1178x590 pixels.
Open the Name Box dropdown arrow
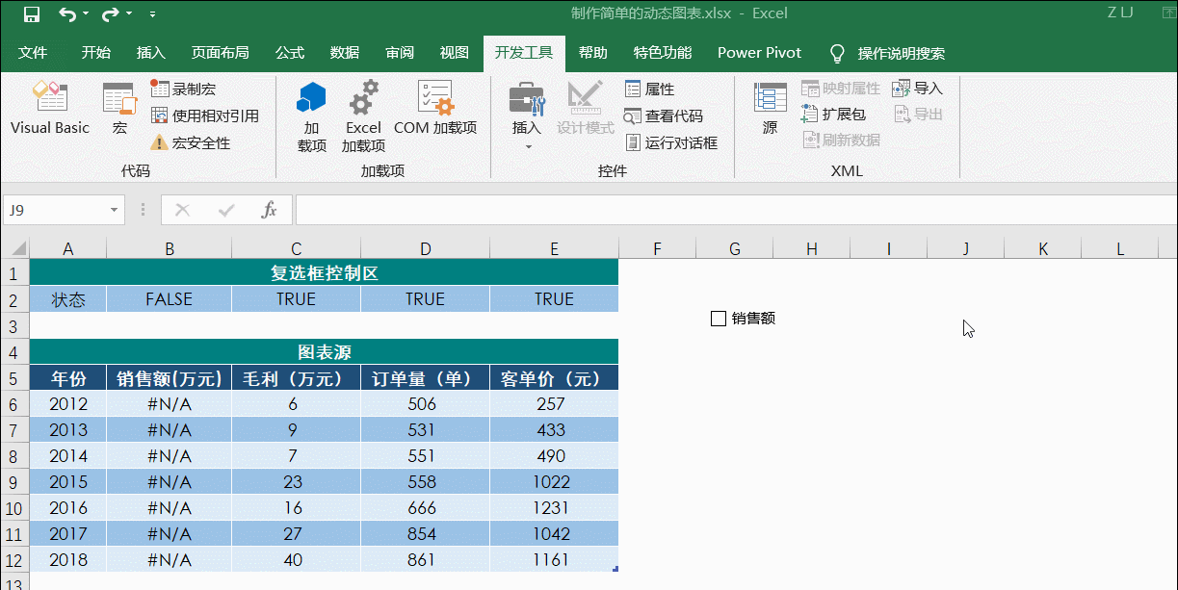point(115,209)
